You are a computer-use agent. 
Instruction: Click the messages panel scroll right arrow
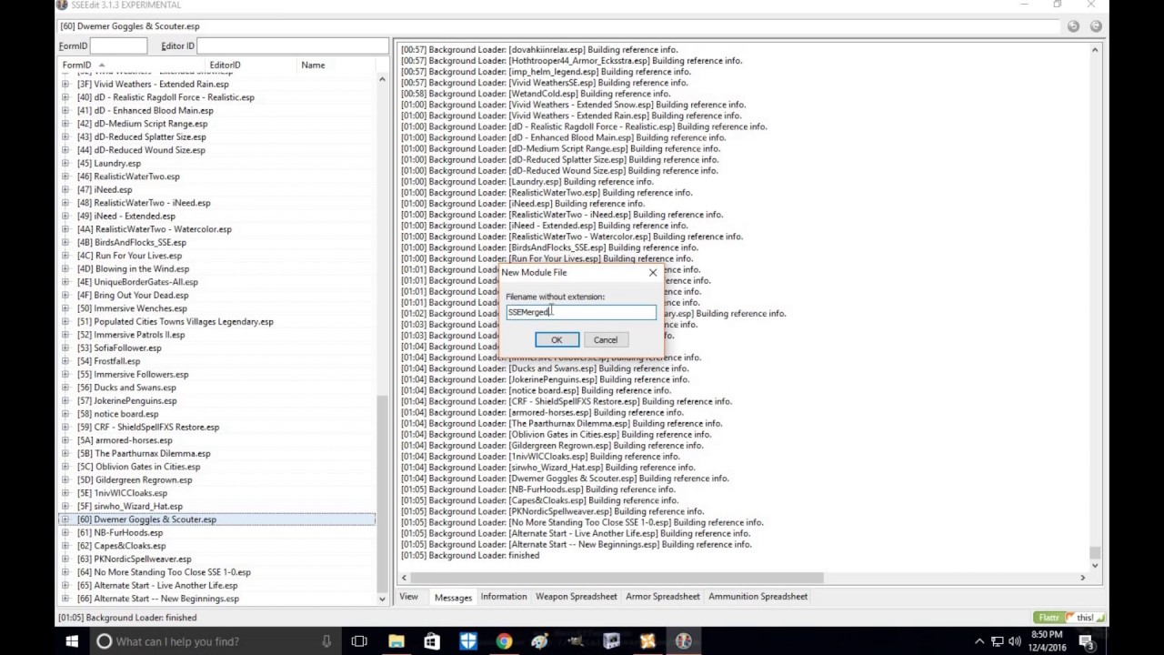pyautogui.click(x=1082, y=578)
